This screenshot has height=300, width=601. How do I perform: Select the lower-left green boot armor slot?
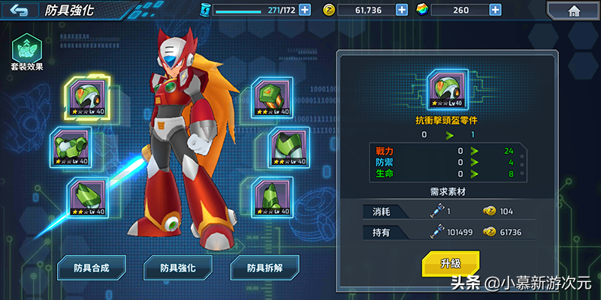(x=87, y=197)
